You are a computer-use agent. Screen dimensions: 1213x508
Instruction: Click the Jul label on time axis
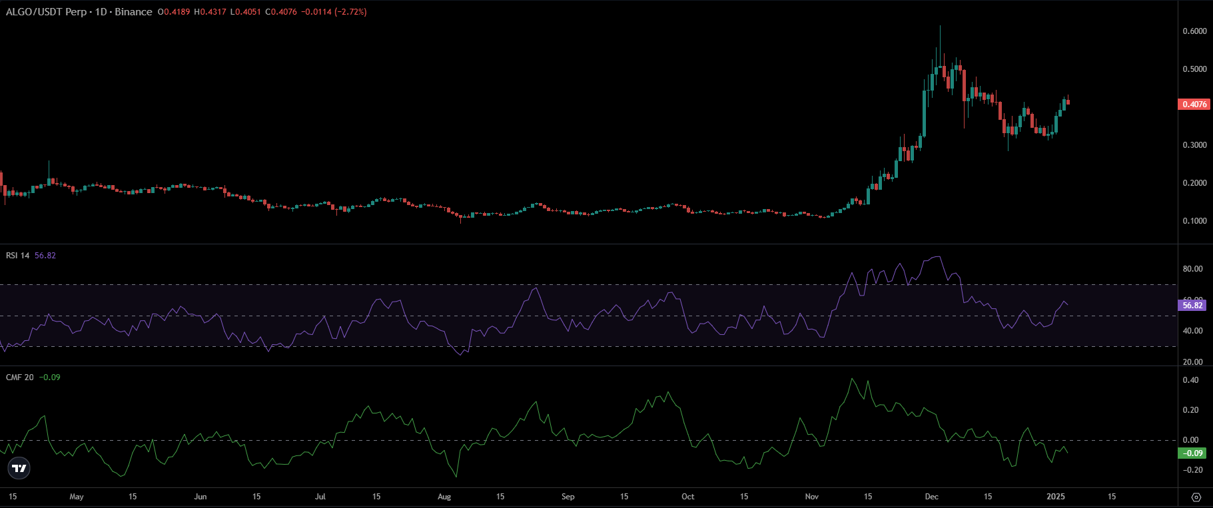tap(320, 497)
